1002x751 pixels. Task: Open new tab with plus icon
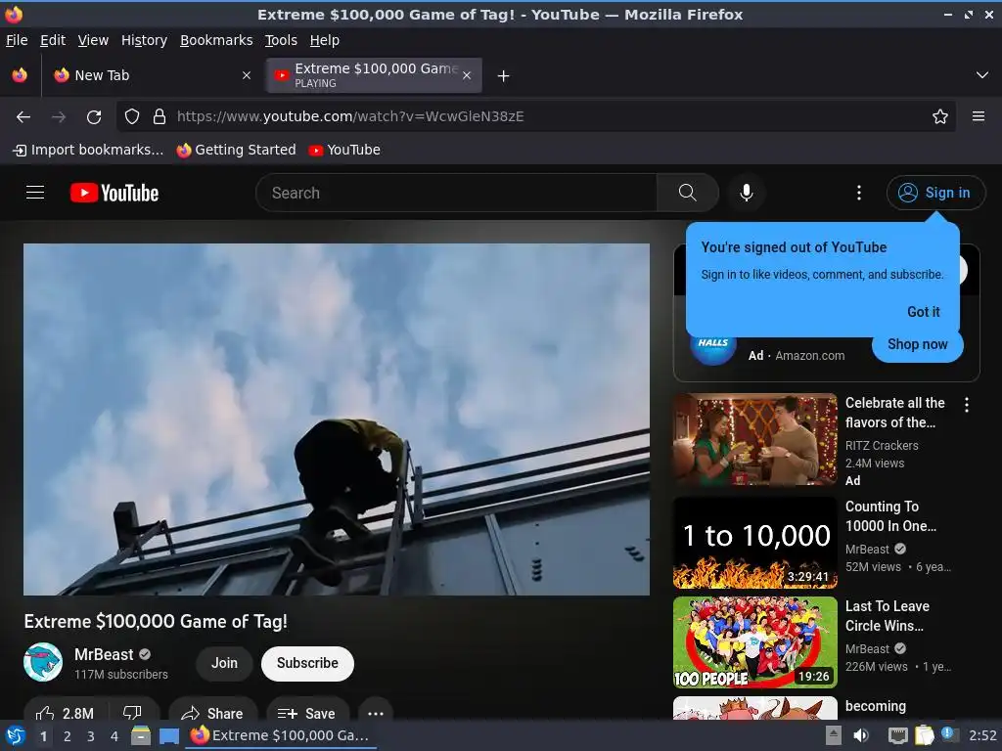point(504,76)
